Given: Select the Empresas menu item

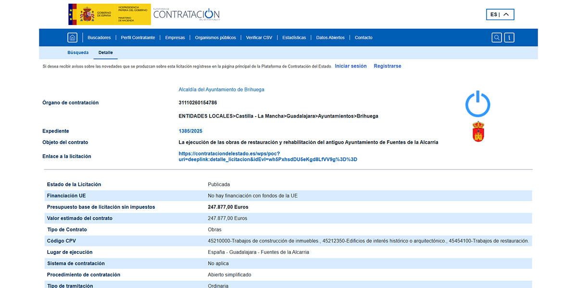Looking at the screenshot, I should [175, 37].
